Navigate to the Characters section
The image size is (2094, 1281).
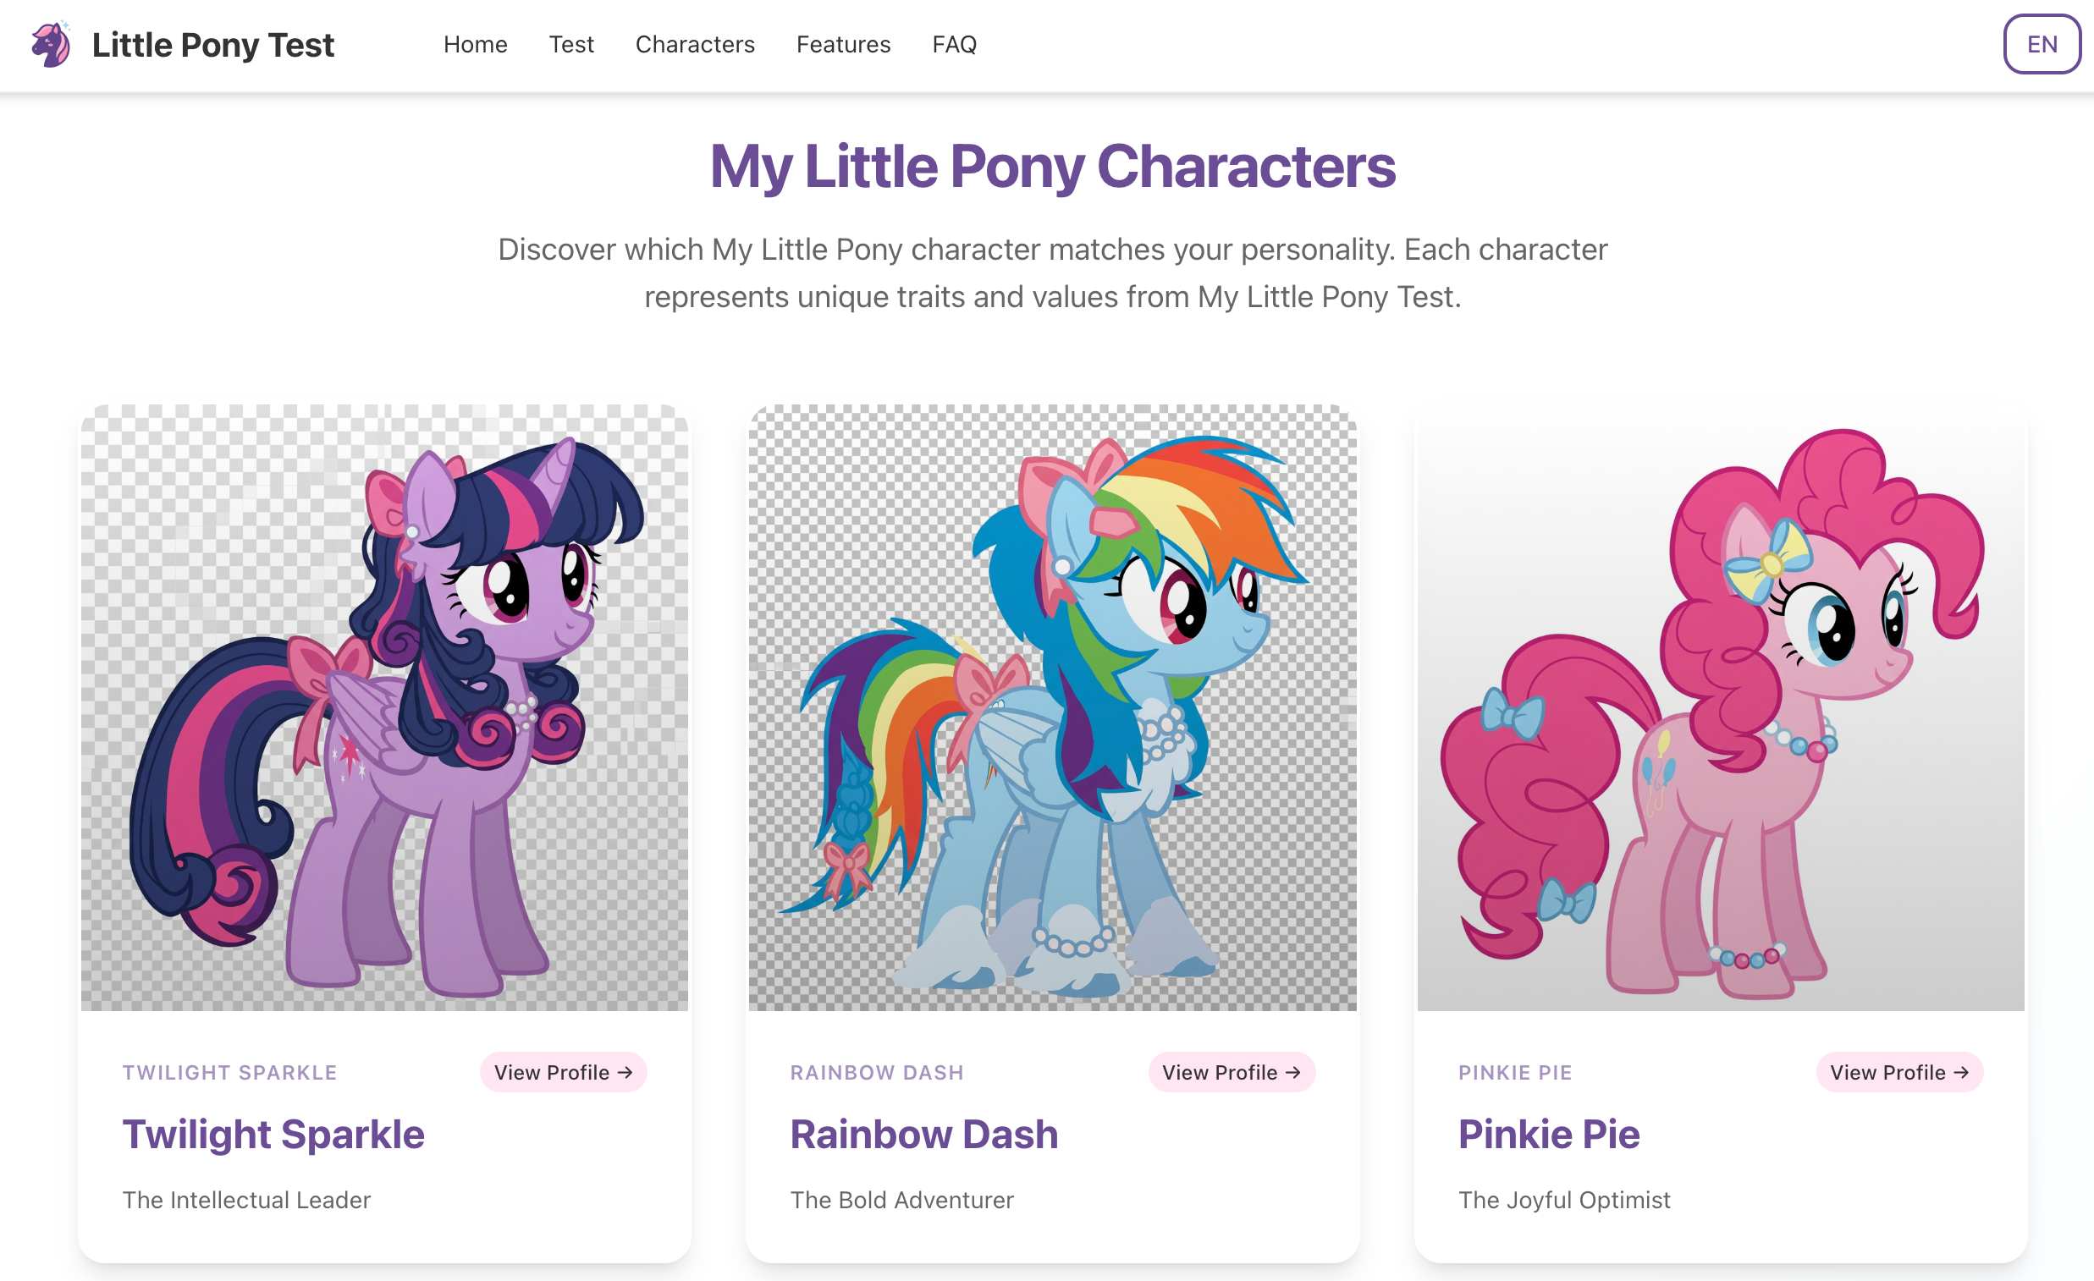click(x=695, y=44)
